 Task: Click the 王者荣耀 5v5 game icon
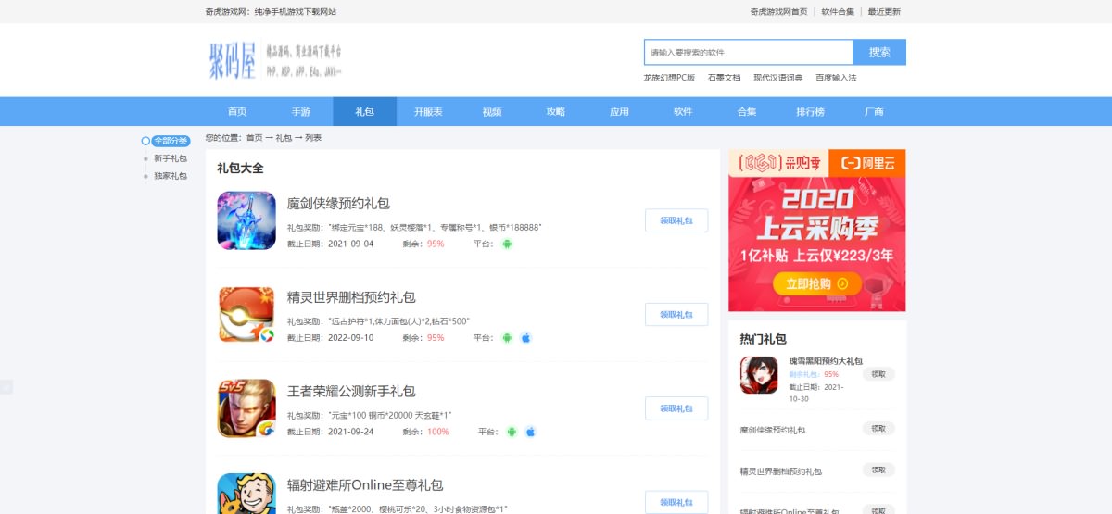pos(246,407)
